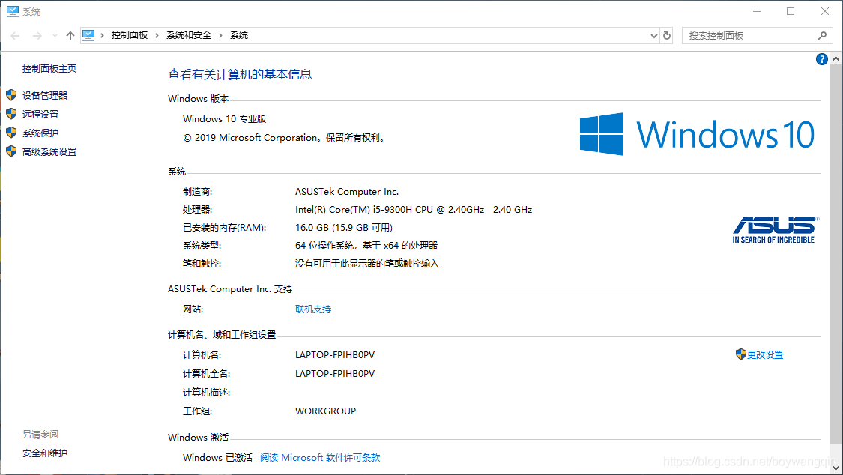Open the blue Help question mark
This screenshot has height=475, width=843.
coord(821,59)
